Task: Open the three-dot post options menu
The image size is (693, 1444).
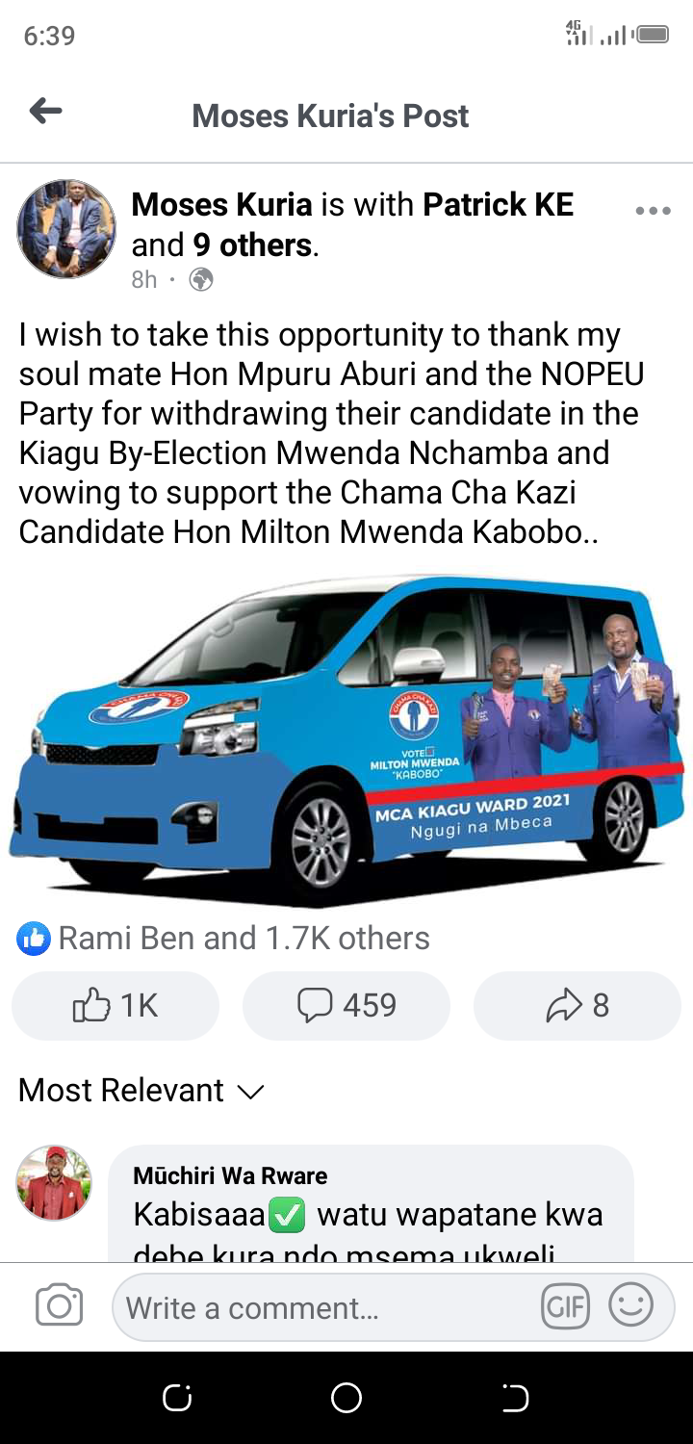Action: [x=653, y=211]
